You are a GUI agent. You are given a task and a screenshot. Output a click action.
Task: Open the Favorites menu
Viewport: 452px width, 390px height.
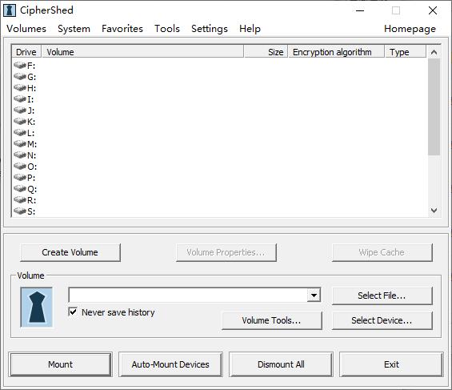click(x=122, y=29)
